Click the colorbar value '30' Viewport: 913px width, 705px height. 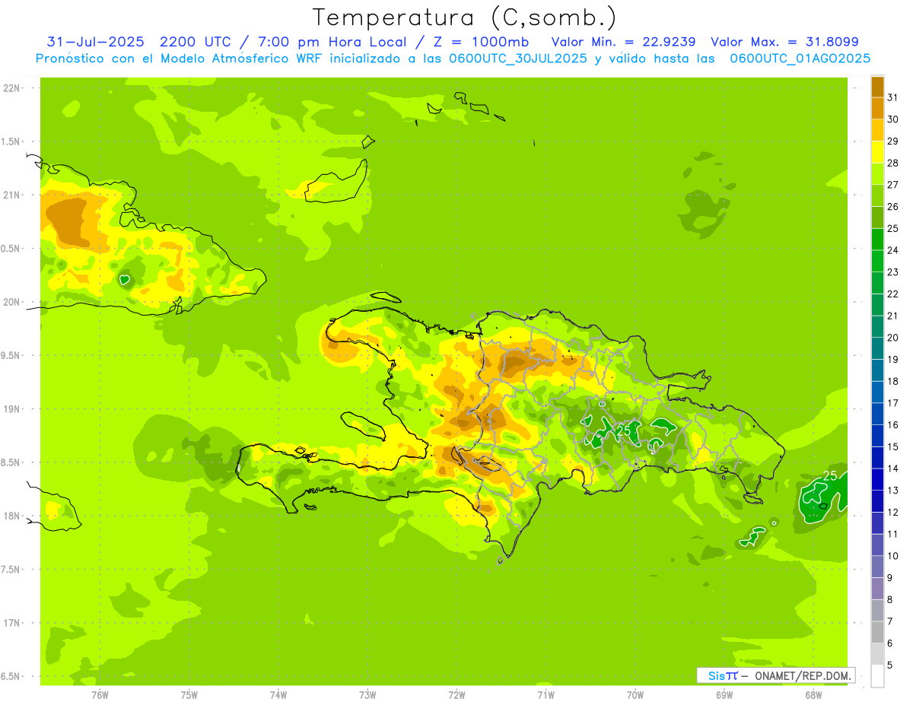pos(892,119)
